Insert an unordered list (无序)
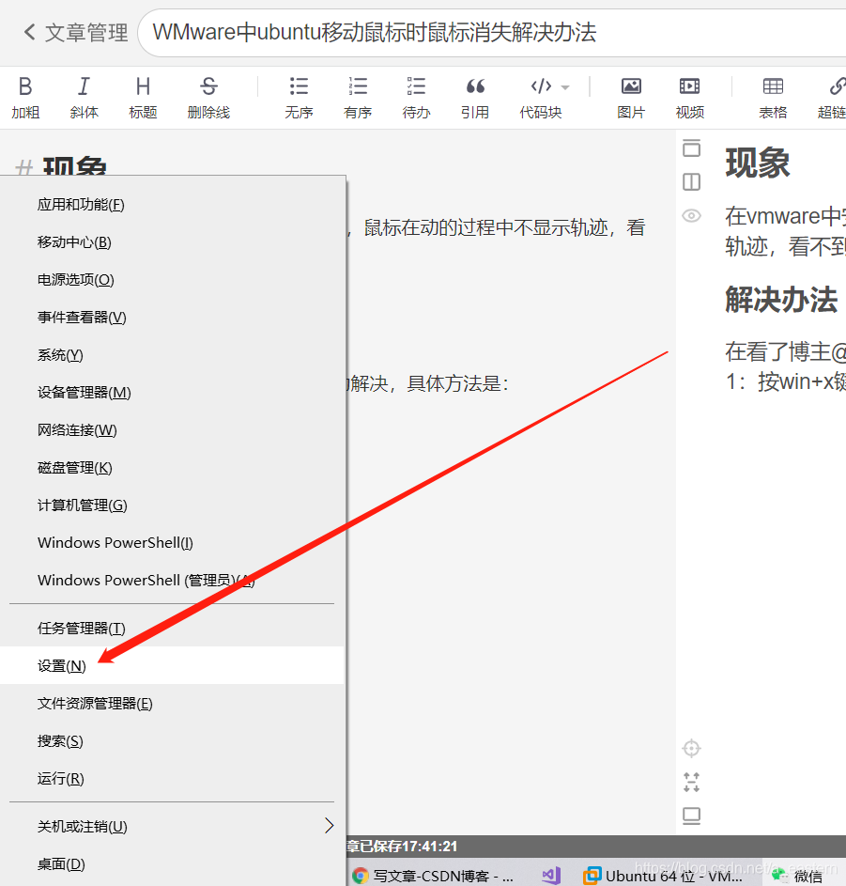 [299, 98]
